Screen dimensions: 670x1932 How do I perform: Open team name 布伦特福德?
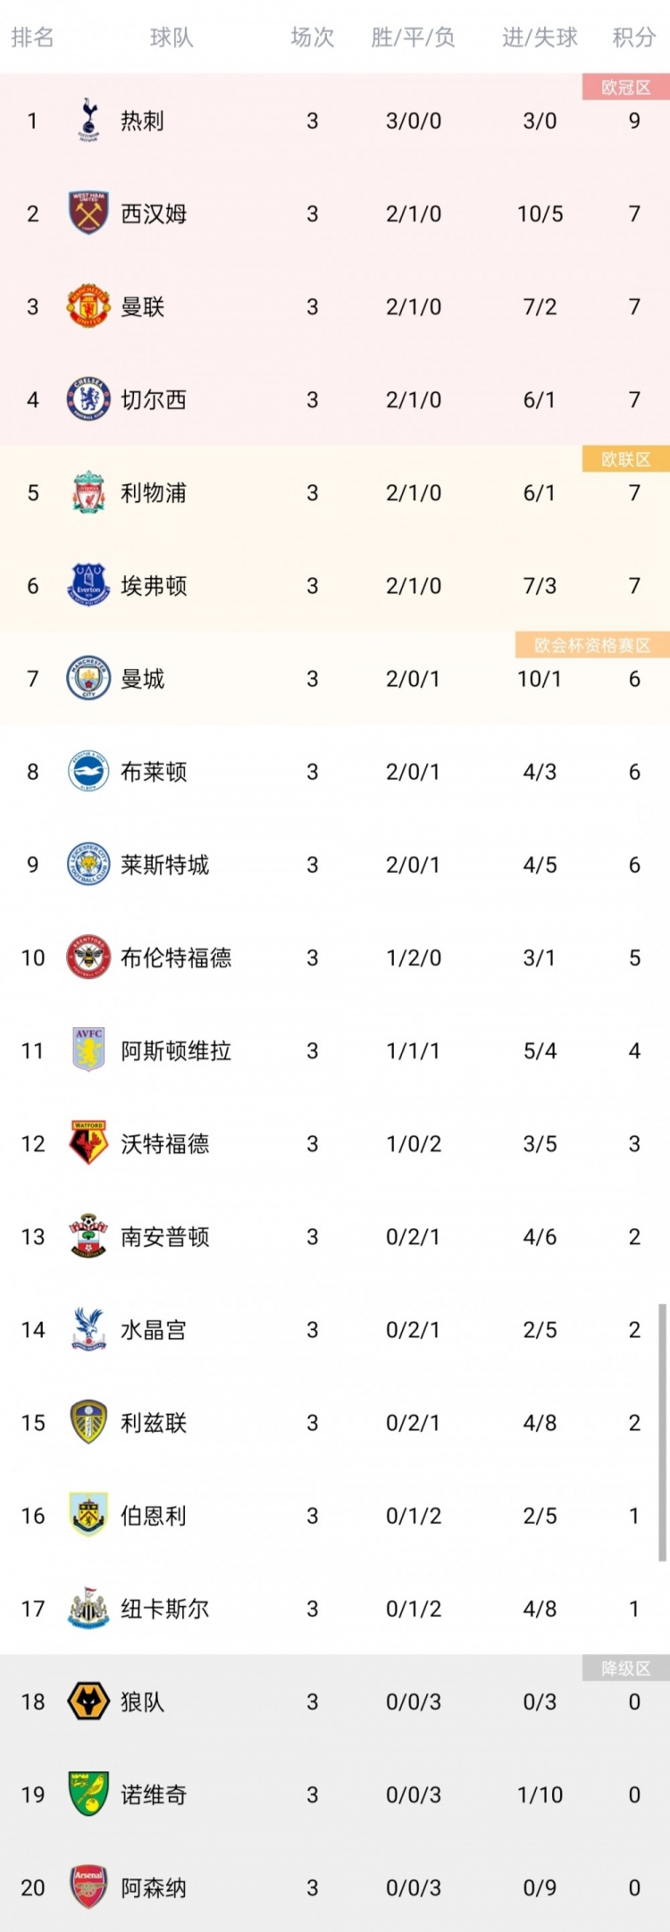click(x=176, y=958)
